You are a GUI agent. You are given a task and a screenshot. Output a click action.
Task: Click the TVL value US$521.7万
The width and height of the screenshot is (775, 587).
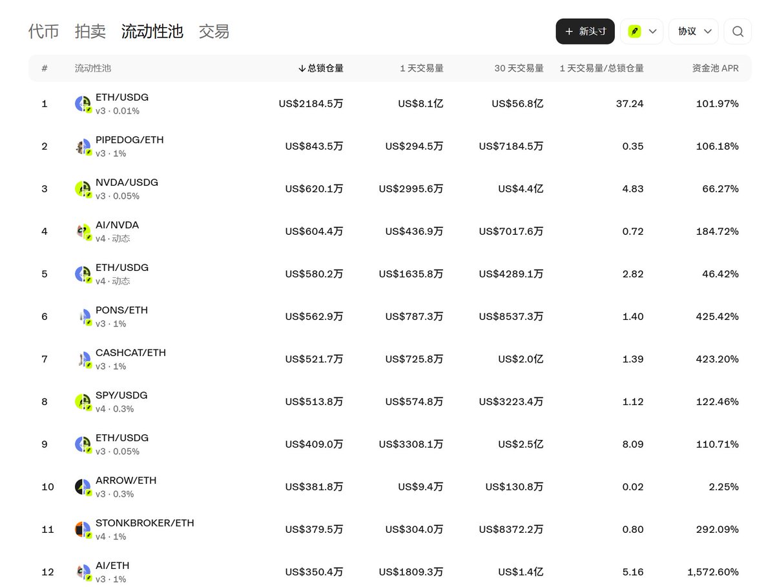click(x=315, y=359)
